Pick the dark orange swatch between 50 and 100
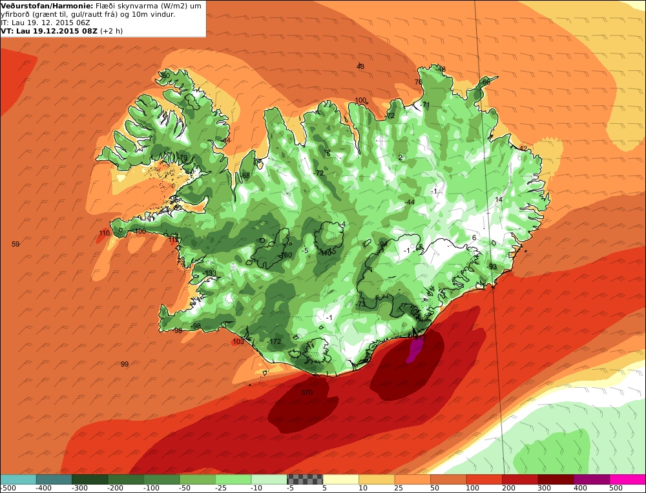Viewport: 646px width, 493px height. (448, 479)
